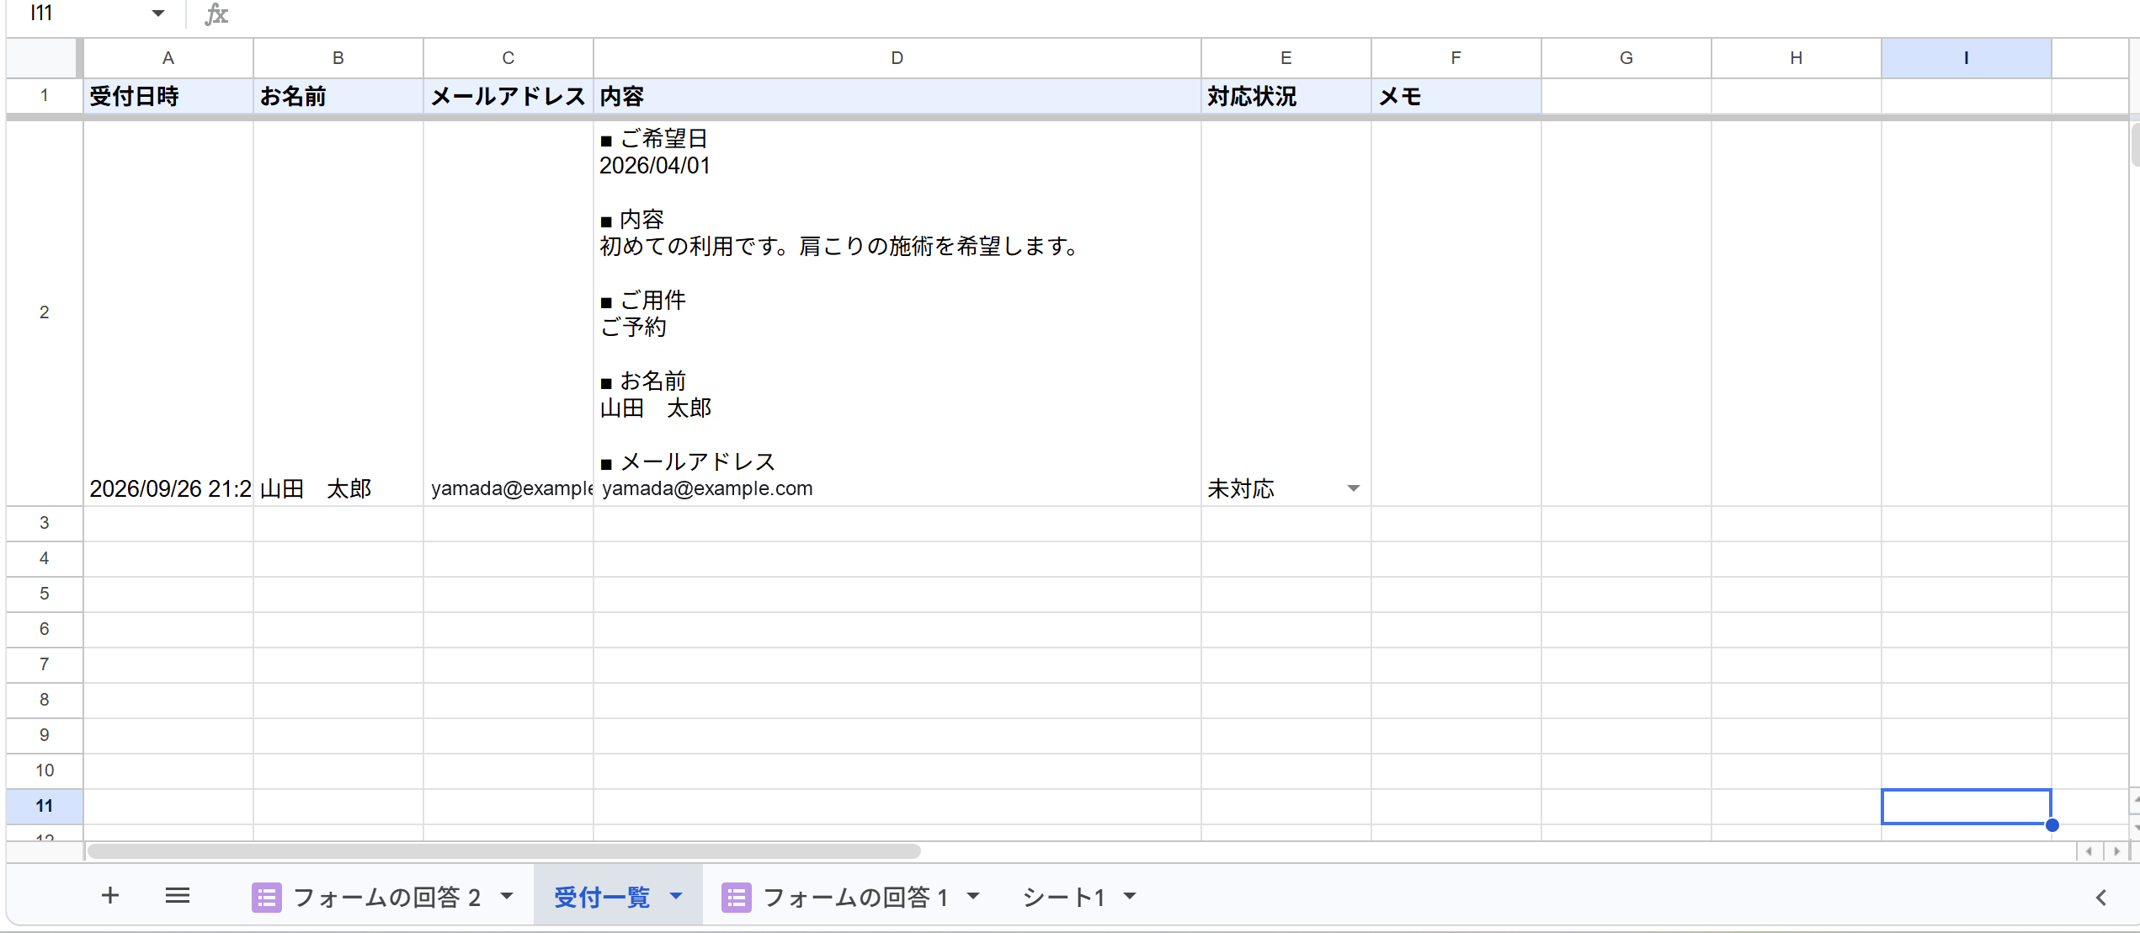The image size is (2140, 933).
Task: Select cell B2 containing 山田 太郎
Action: [338, 313]
